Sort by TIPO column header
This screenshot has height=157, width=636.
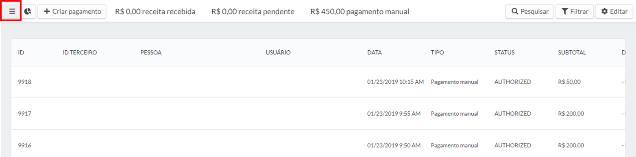[438, 52]
